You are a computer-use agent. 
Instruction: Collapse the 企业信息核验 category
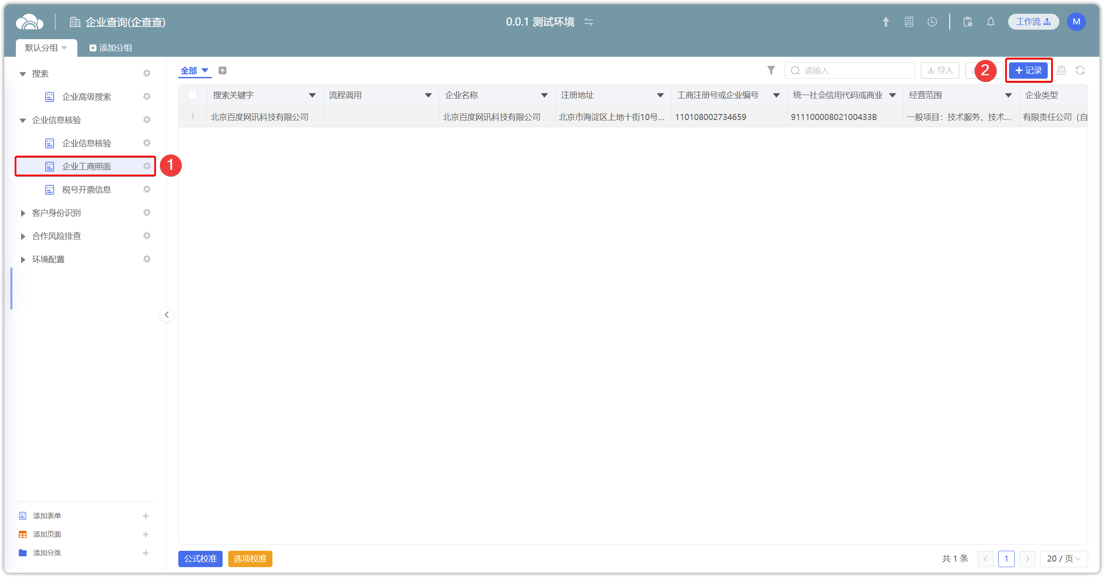pos(23,120)
